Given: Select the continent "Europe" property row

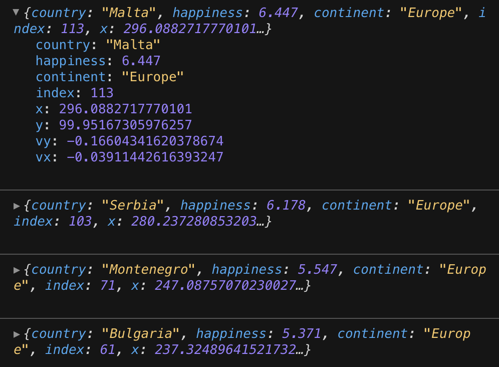Looking at the screenshot, I should click(x=110, y=77).
